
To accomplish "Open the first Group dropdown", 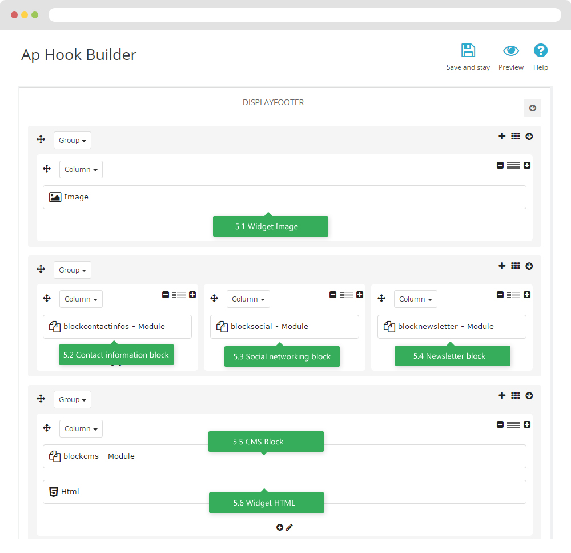I will pos(73,141).
